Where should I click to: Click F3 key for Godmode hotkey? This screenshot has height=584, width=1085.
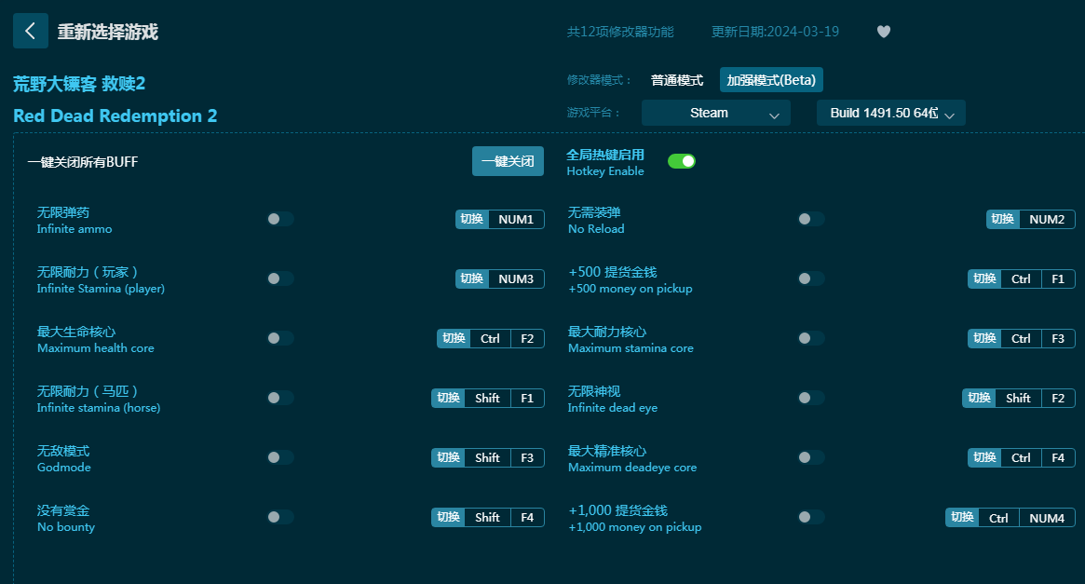(527, 457)
